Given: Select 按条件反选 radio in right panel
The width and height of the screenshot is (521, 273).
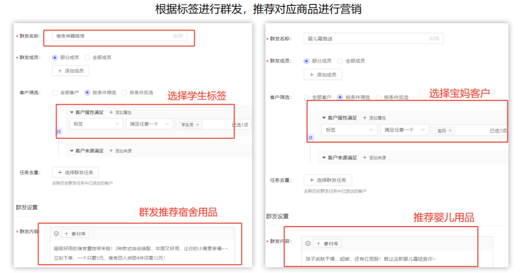Looking at the screenshot, I should [378, 97].
